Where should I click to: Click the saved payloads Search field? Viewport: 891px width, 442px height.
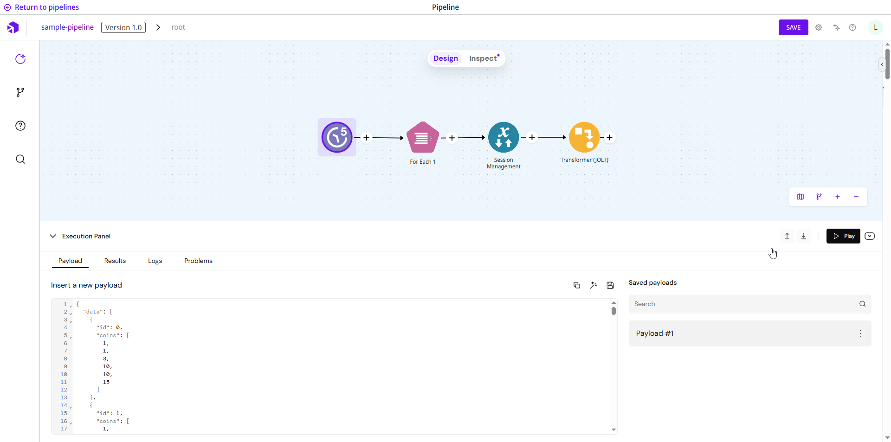pos(742,304)
